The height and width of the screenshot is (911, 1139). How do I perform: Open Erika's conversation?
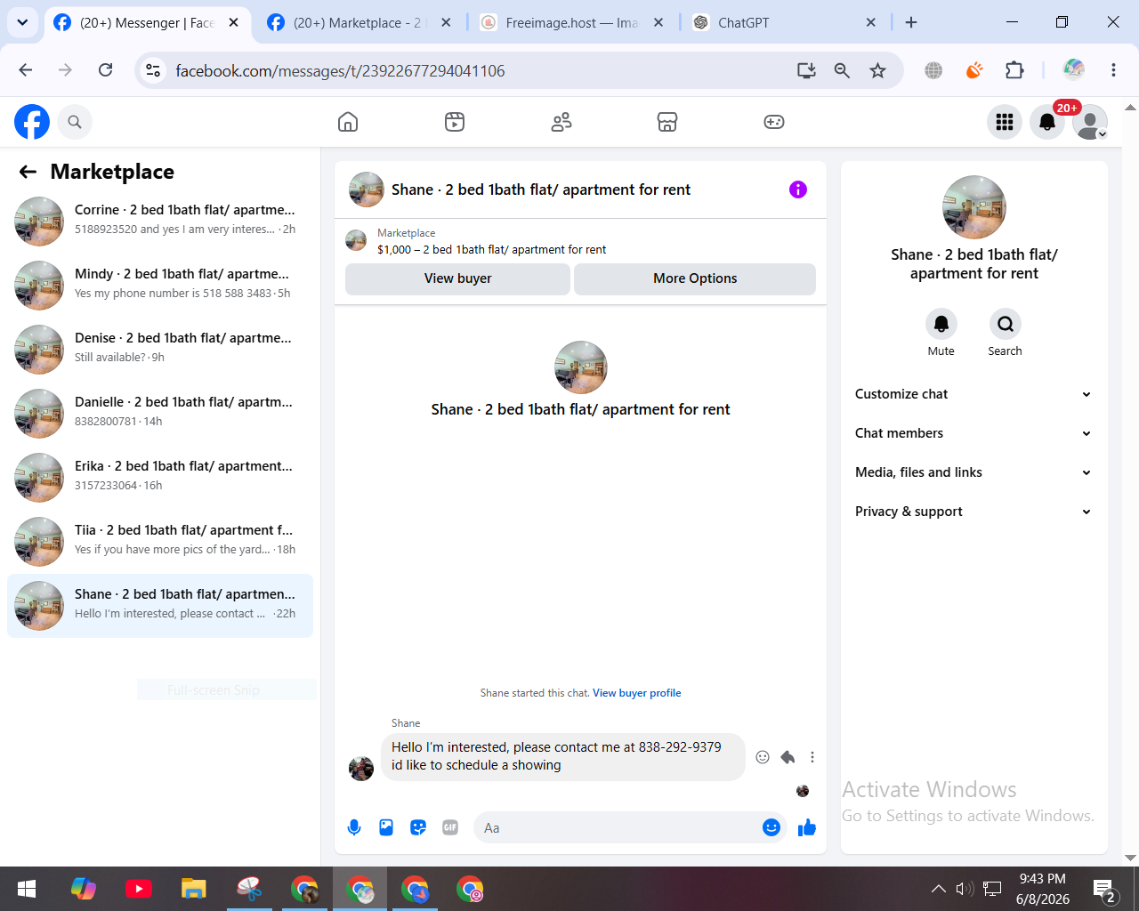point(160,477)
